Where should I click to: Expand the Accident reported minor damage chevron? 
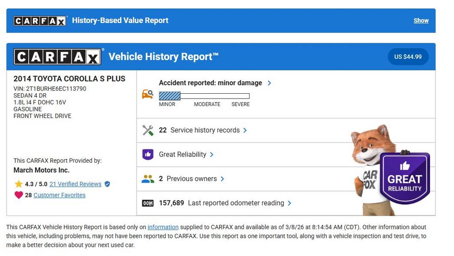269,83
